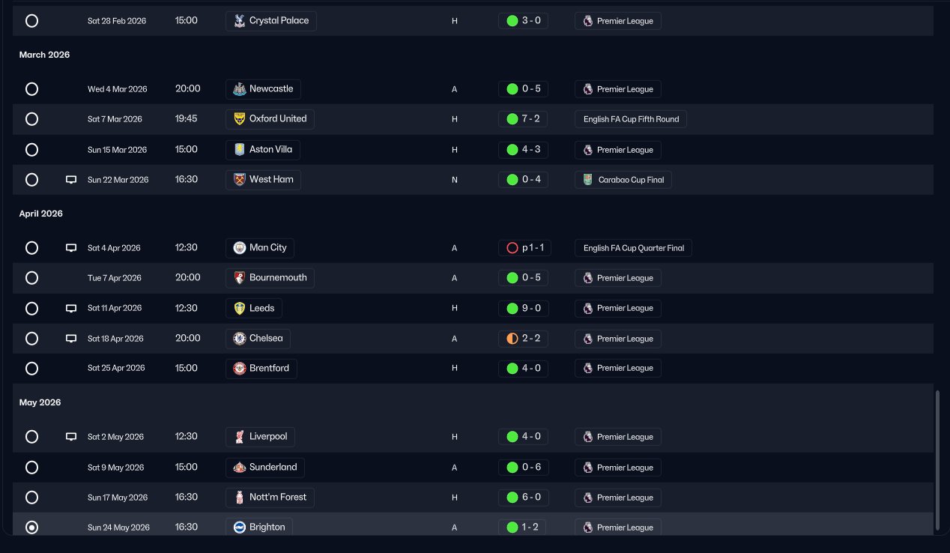
Task: Click the English FA Cup Quarter Final competition tag
Action: (x=633, y=248)
